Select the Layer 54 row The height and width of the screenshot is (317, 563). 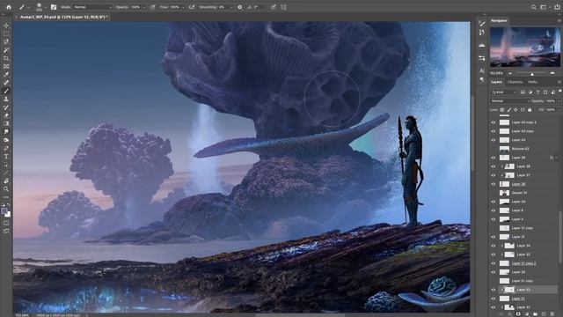(525, 246)
